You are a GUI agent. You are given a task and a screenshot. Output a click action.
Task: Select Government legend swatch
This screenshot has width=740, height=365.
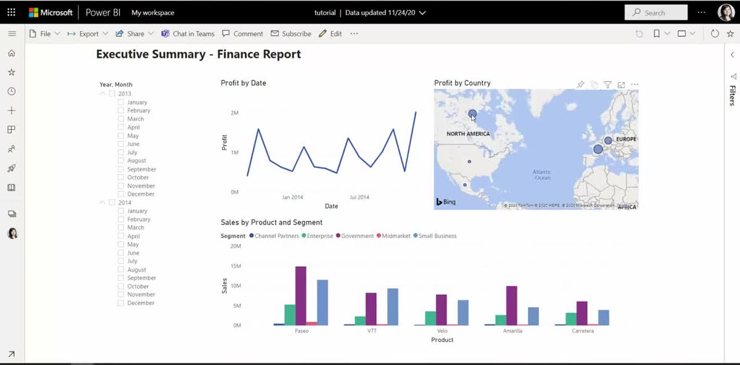coord(338,236)
